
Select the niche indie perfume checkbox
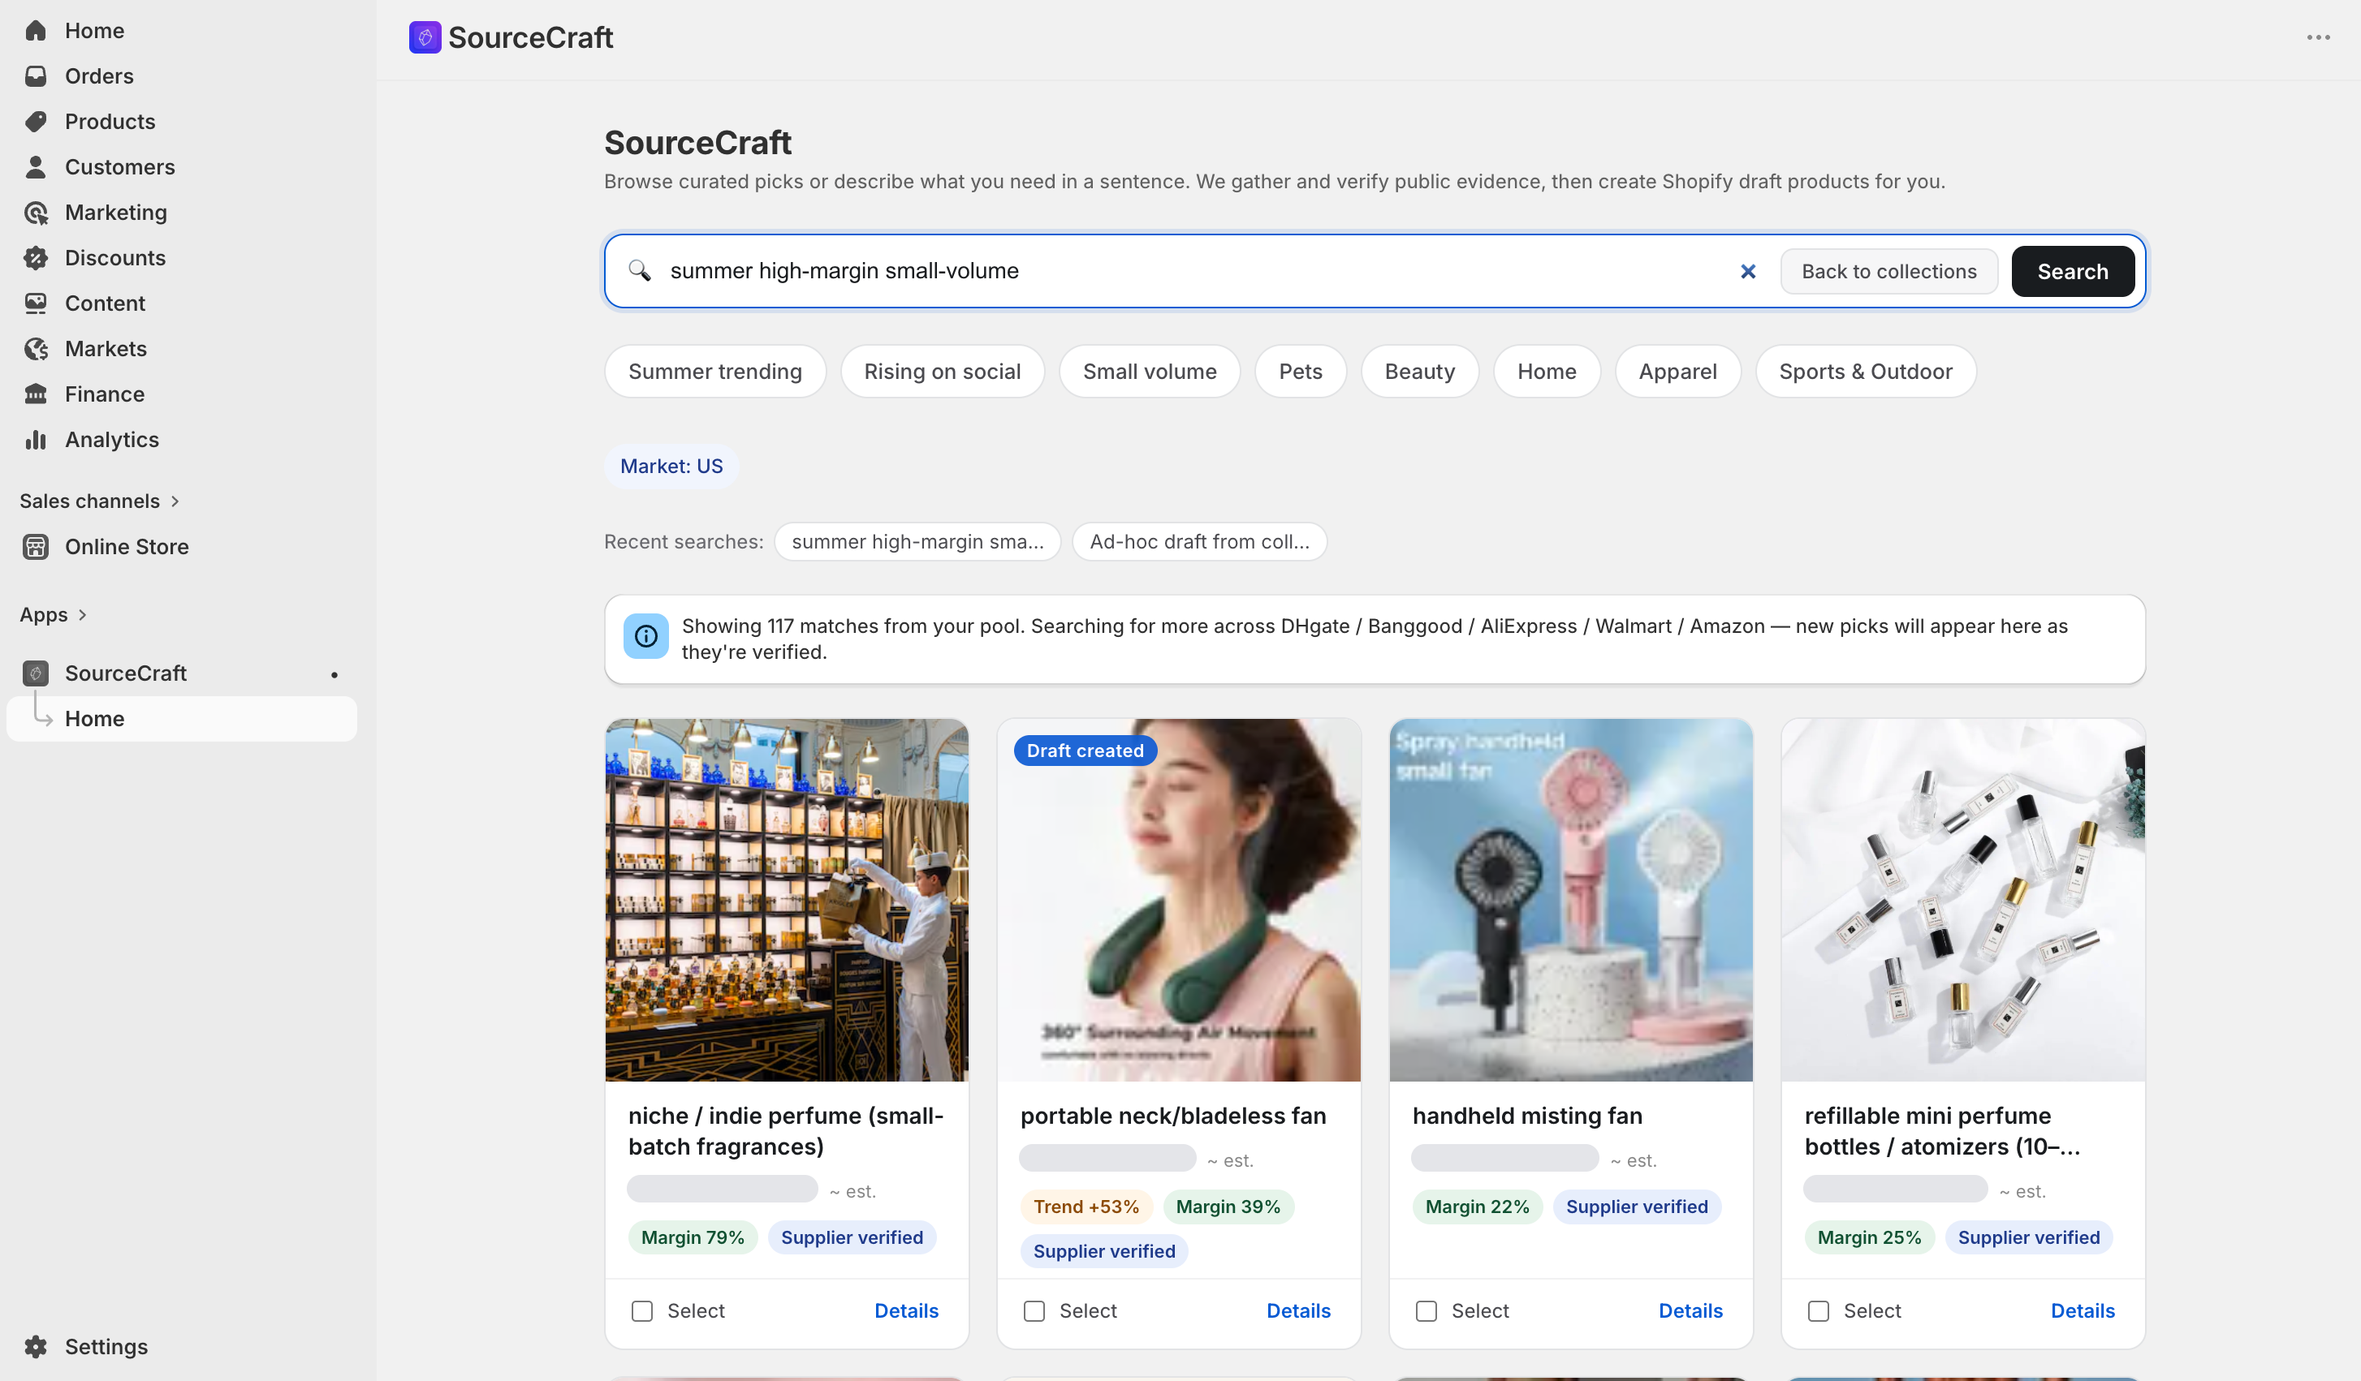tap(641, 1310)
